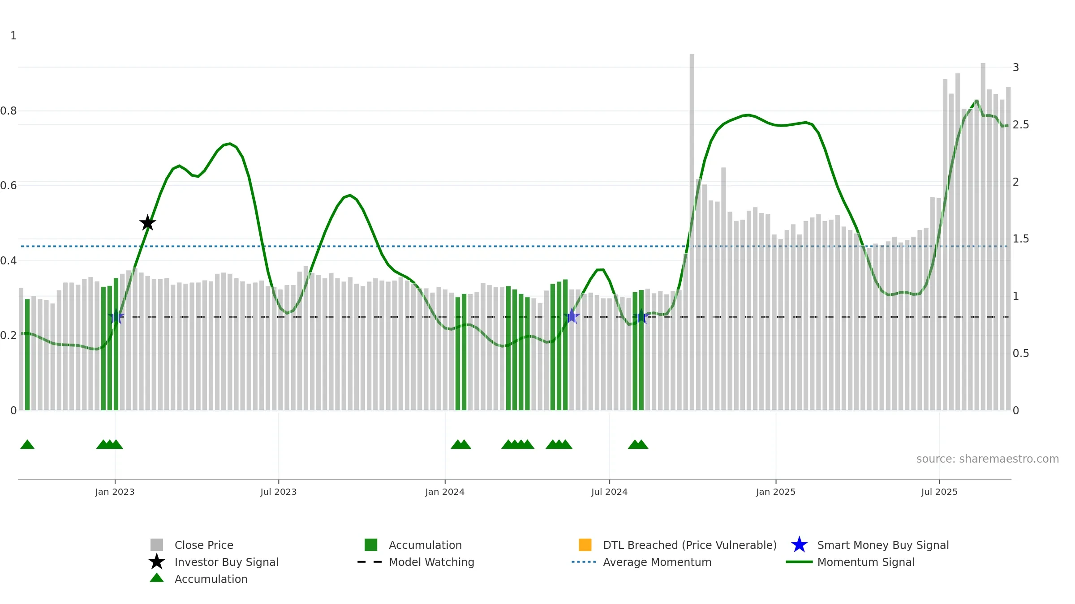This screenshot has width=1075, height=604.
Task: Click the black Investor Buy Signal star on chart
Action: pos(147,223)
